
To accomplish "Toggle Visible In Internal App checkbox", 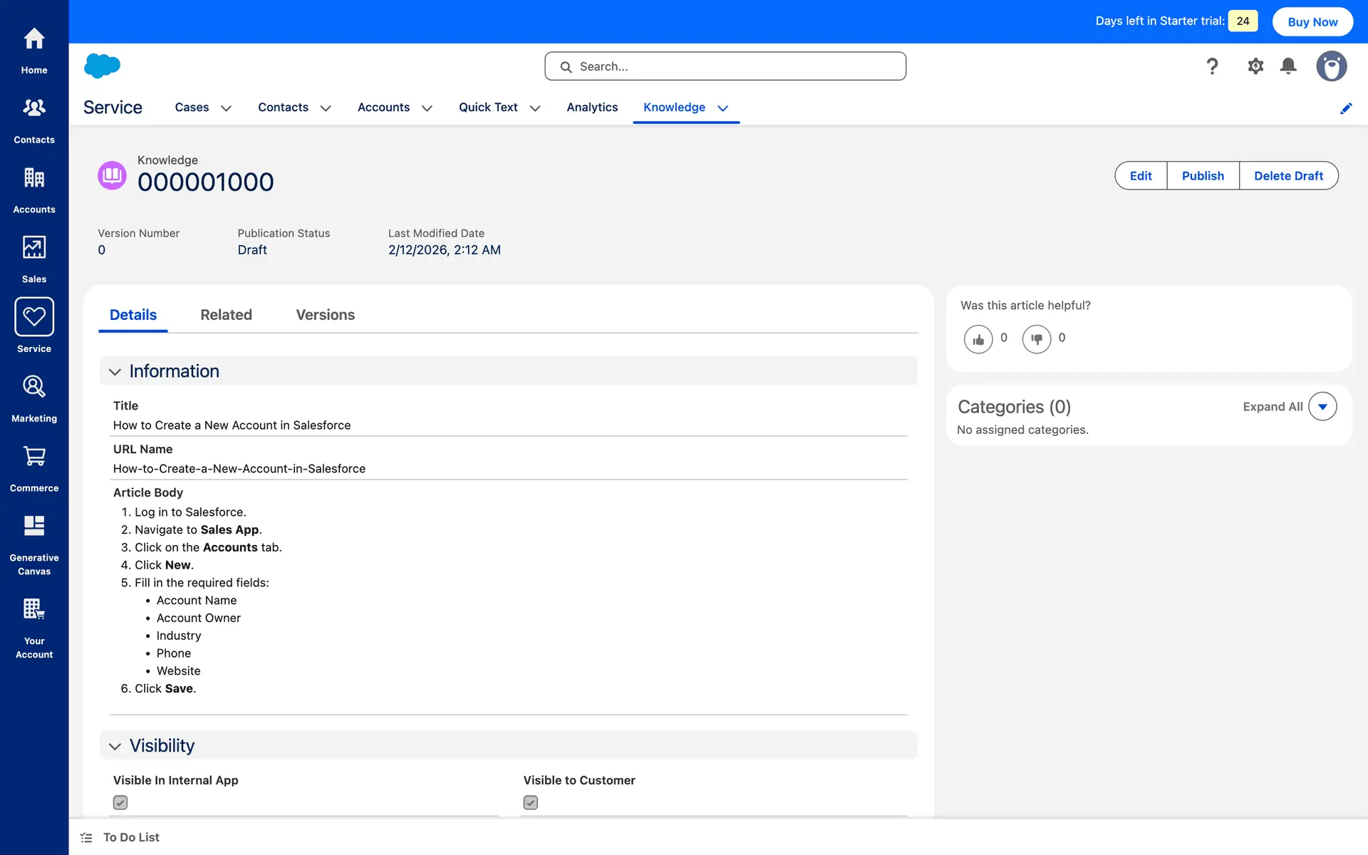I will pos(120,802).
